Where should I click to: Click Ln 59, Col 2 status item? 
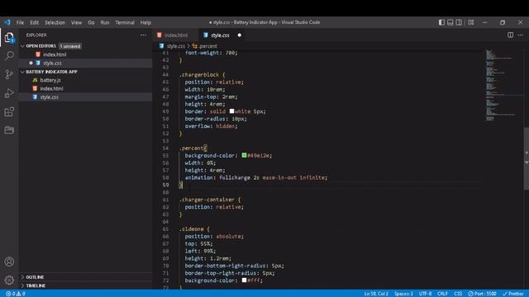tap(376, 294)
